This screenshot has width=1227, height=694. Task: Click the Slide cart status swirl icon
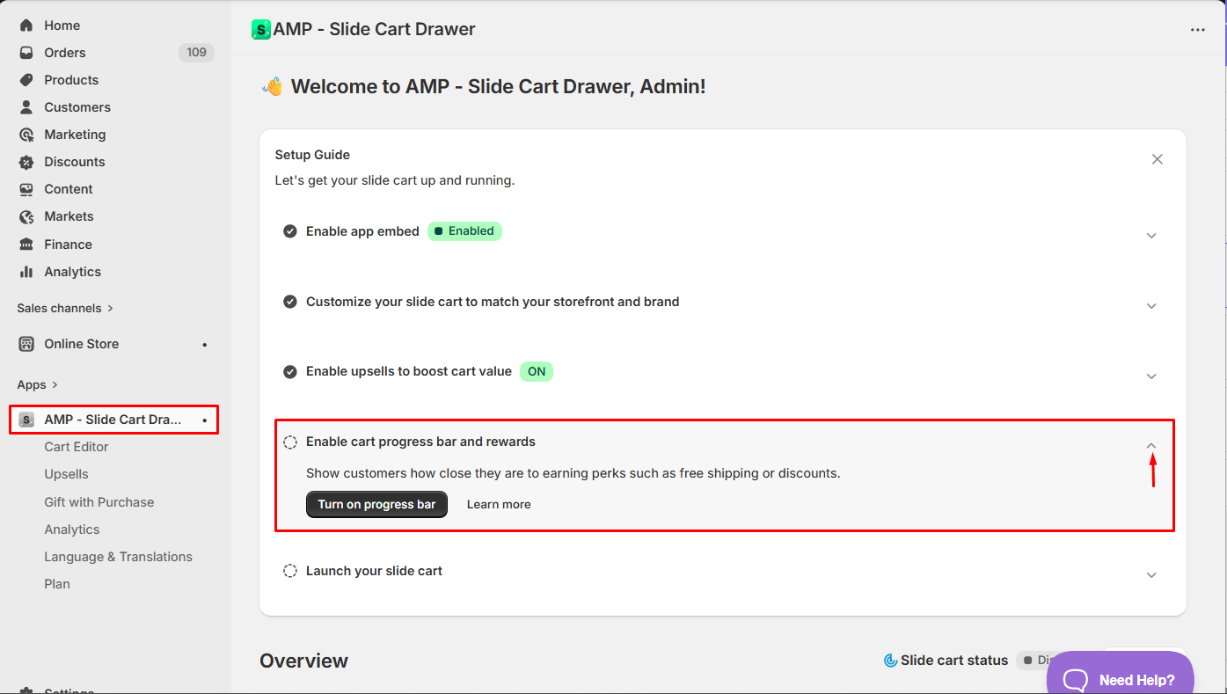[891, 661]
